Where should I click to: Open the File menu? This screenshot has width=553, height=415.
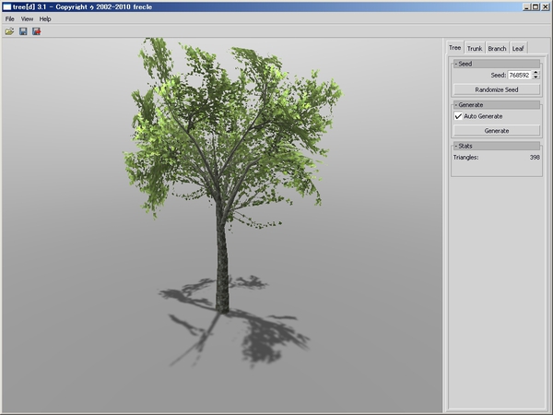[x=10, y=19]
